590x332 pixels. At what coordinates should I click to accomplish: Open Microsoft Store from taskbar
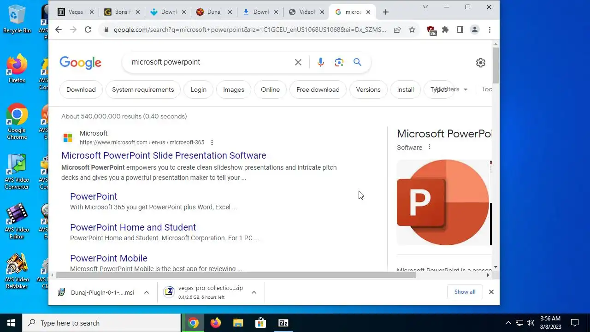point(260,323)
